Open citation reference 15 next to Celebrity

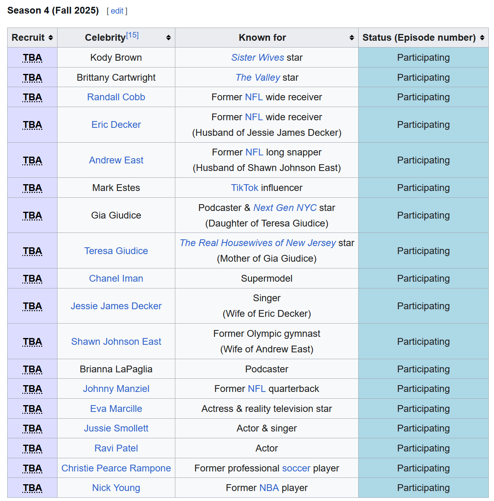click(x=132, y=35)
